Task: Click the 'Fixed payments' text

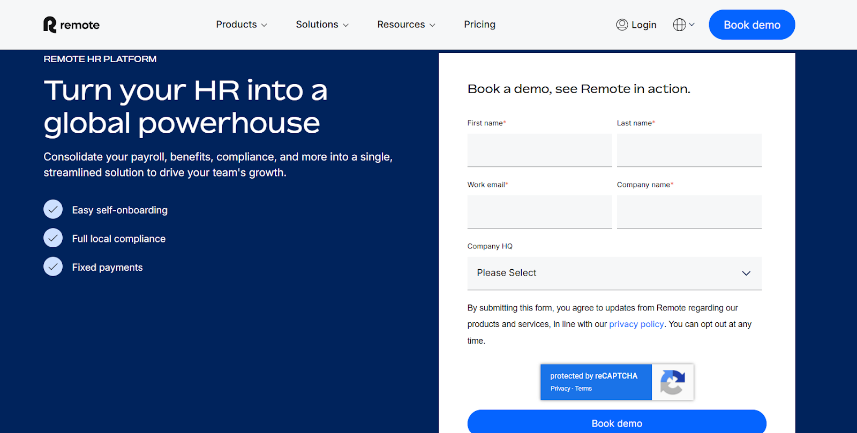Action: pyautogui.click(x=108, y=268)
